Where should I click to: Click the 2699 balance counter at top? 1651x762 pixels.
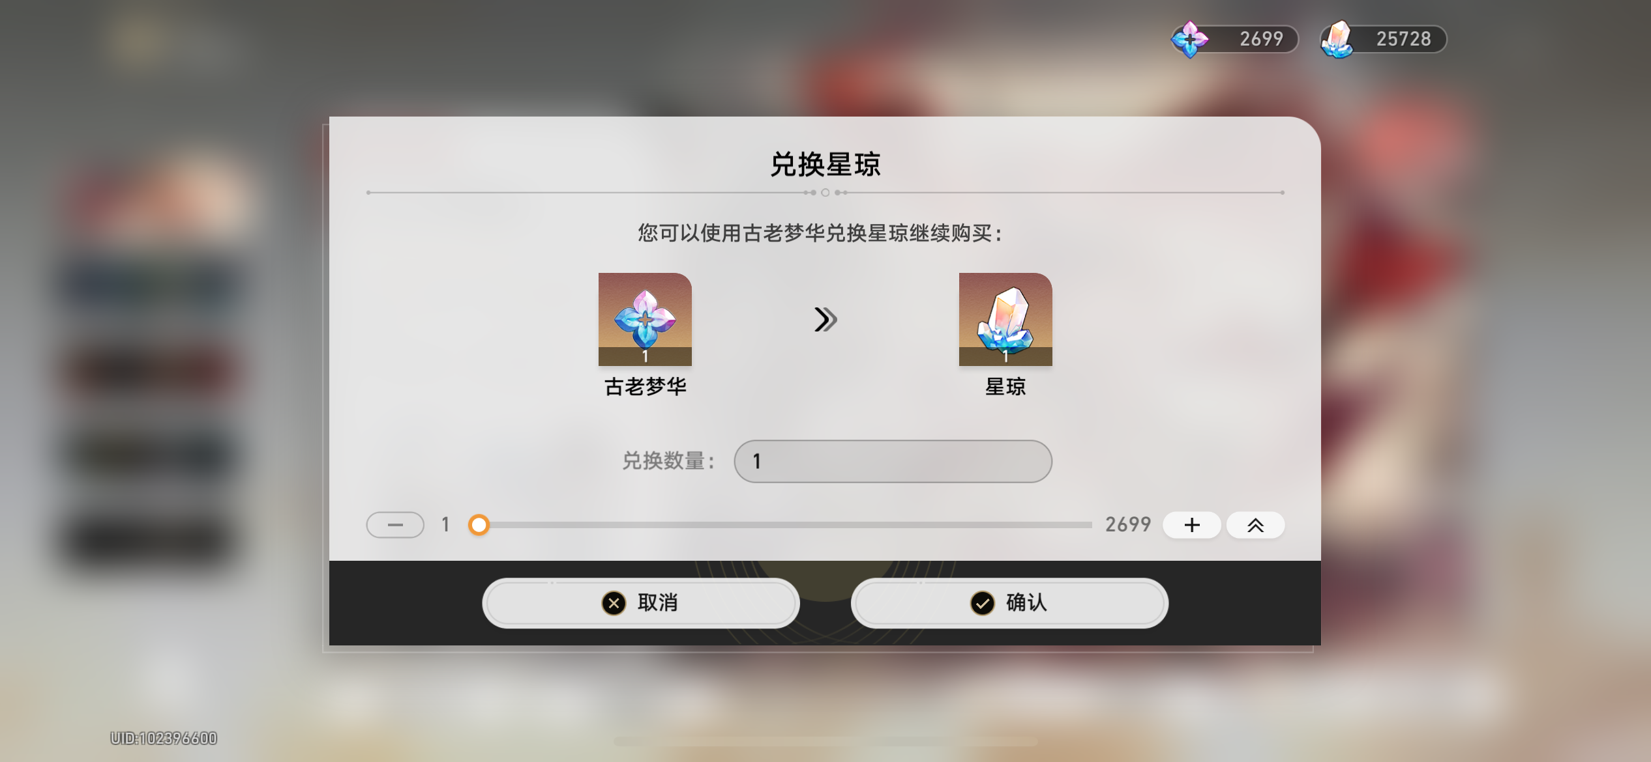(x=1261, y=39)
